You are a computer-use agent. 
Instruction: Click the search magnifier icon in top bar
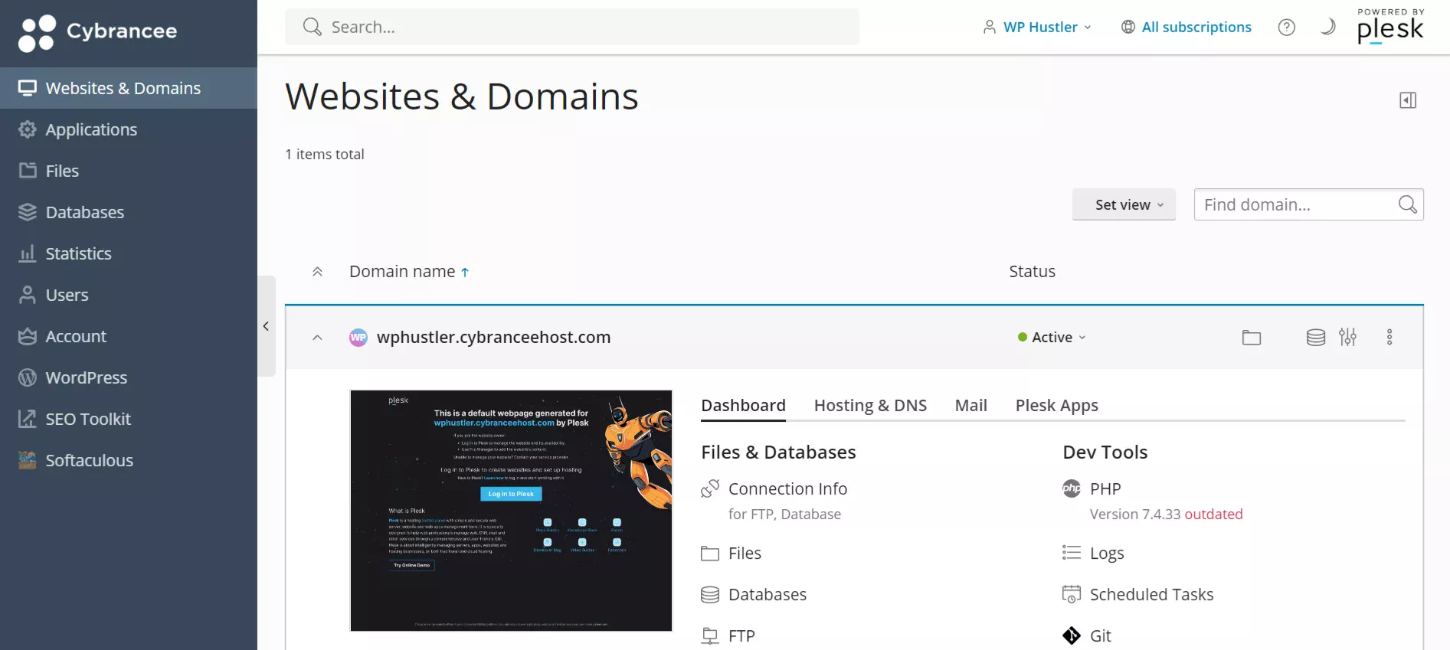click(x=312, y=27)
